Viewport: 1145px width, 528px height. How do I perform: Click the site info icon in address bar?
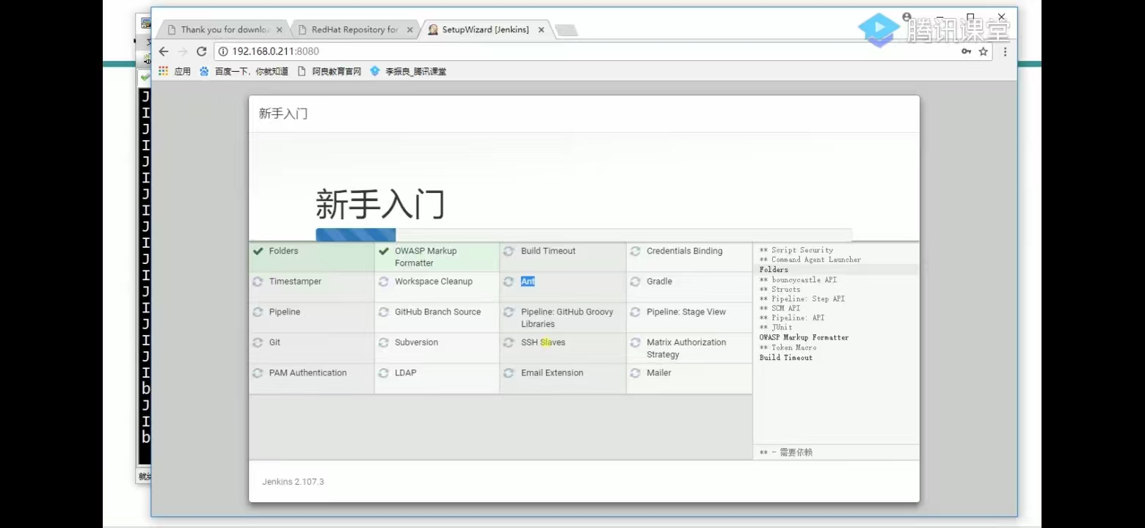(x=223, y=51)
